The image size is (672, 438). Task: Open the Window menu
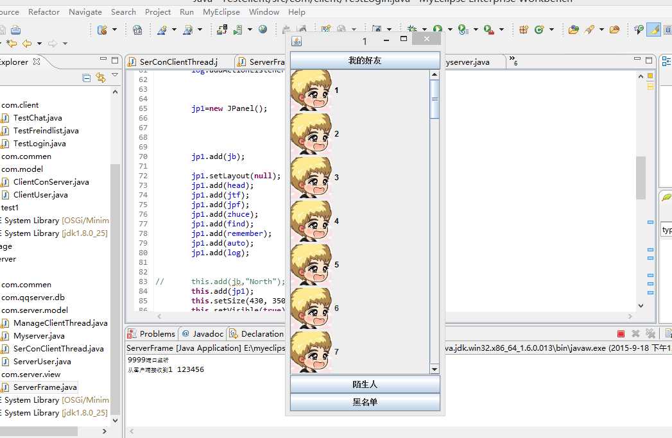click(x=264, y=12)
